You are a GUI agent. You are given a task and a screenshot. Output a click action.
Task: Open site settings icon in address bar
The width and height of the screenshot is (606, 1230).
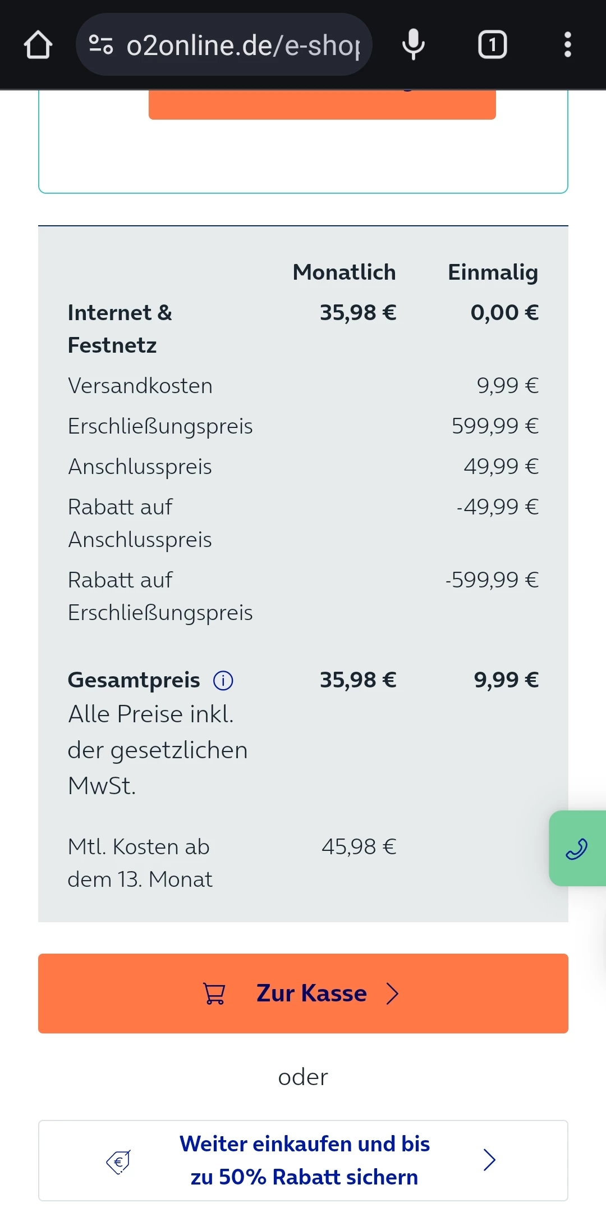click(101, 45)
